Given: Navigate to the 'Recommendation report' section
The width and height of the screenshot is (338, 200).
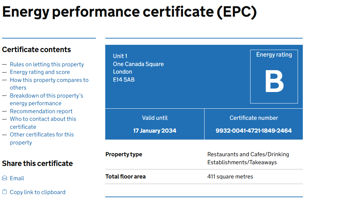Looking at the screenshot, I should [41, 111].
